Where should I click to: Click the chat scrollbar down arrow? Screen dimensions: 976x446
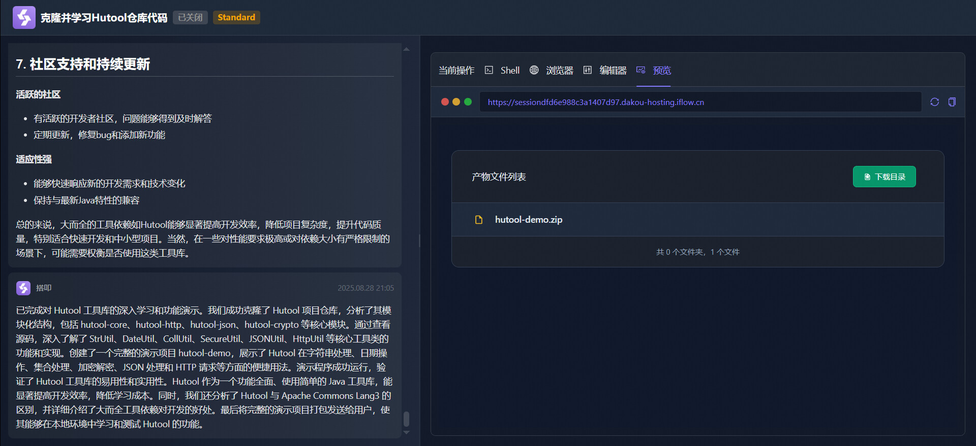pyautogui.click(x=406, y=433)
